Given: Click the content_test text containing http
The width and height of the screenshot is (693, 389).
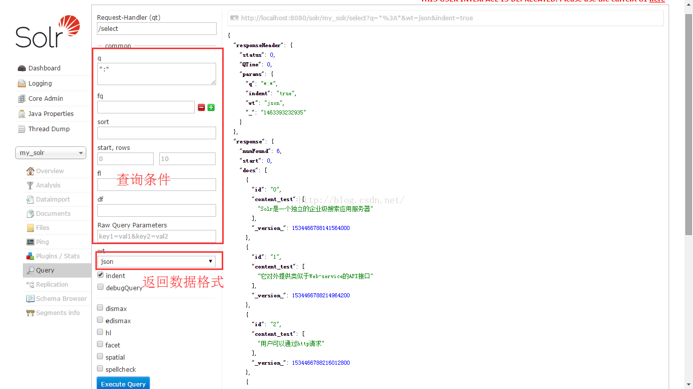Looking at the screenshot, I should click(291, 343).
